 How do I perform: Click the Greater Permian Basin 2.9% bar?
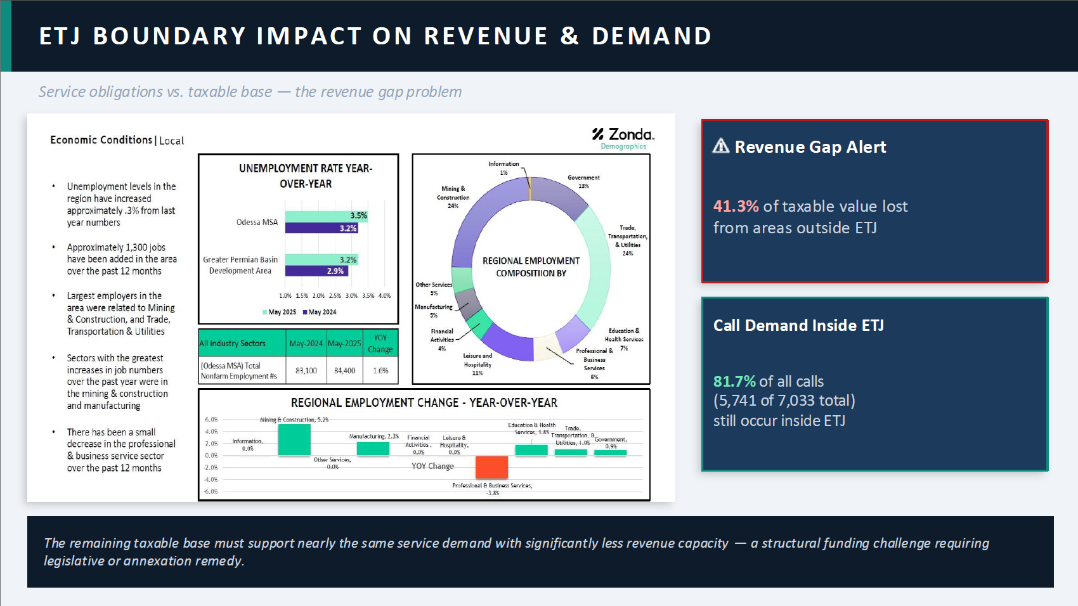coord(316,271)
